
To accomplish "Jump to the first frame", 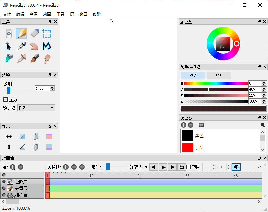I will pyautogui.click(x=154, y=167).
